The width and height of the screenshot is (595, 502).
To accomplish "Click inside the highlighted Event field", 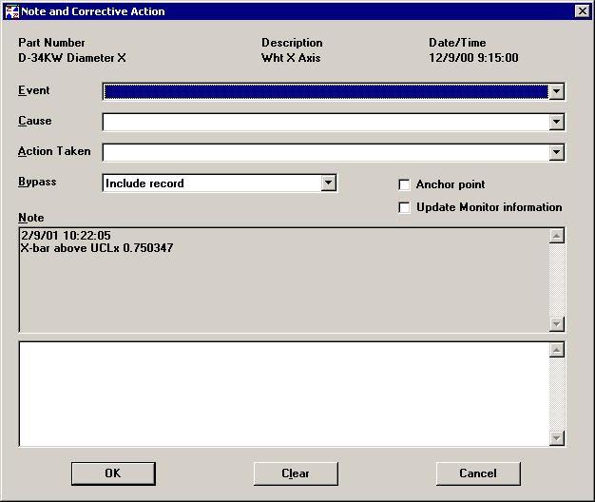I will (x=324, y=92).
